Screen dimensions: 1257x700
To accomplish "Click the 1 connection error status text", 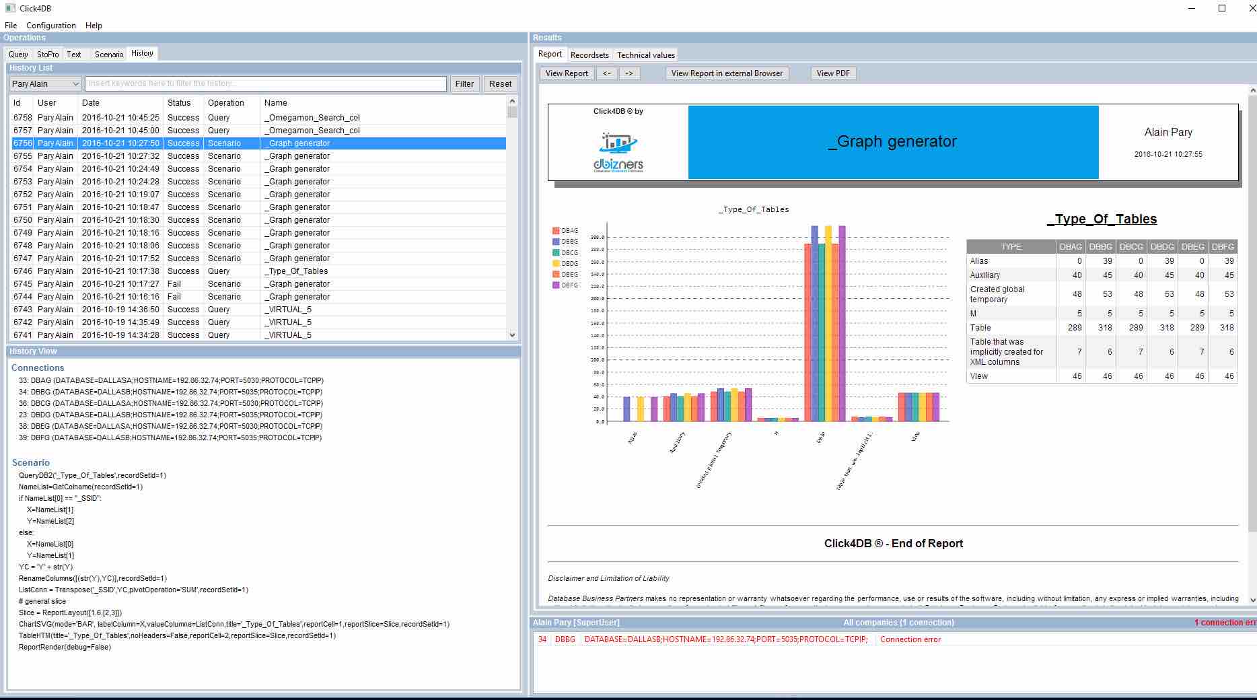I will click(1225, 623).
